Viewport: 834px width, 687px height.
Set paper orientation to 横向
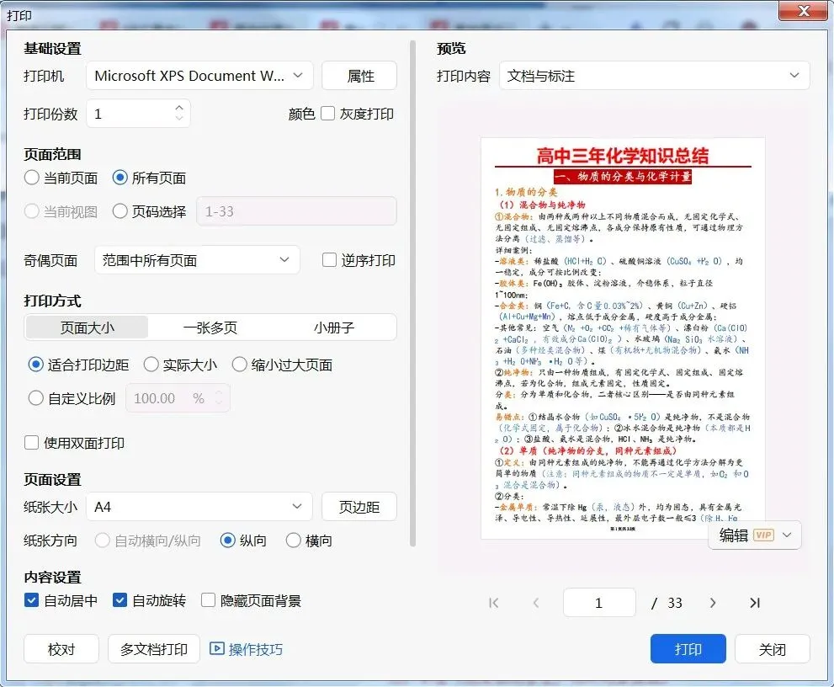[294, 541]
